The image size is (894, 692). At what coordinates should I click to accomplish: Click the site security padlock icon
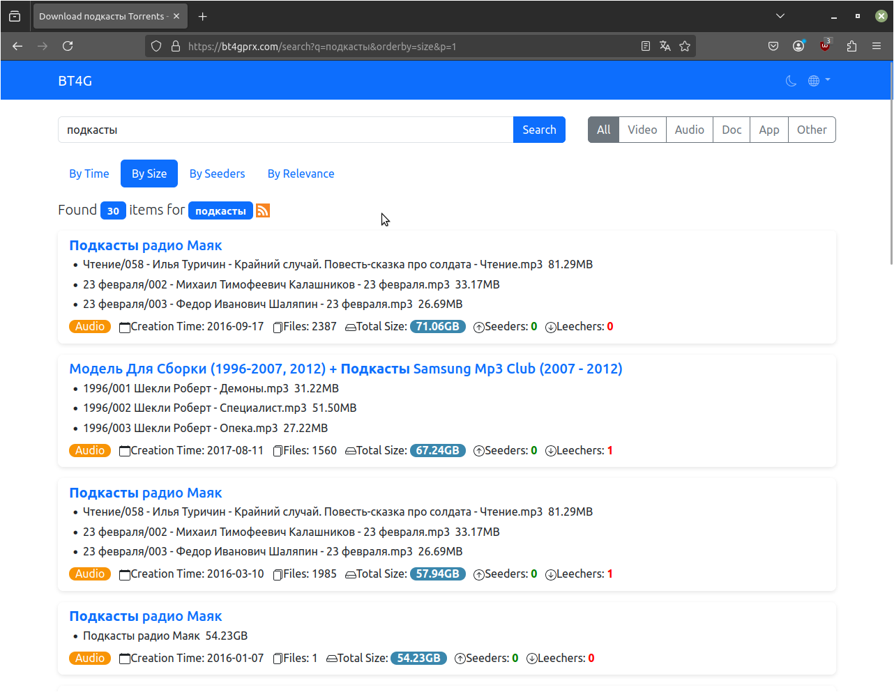(x=176, y=46)
